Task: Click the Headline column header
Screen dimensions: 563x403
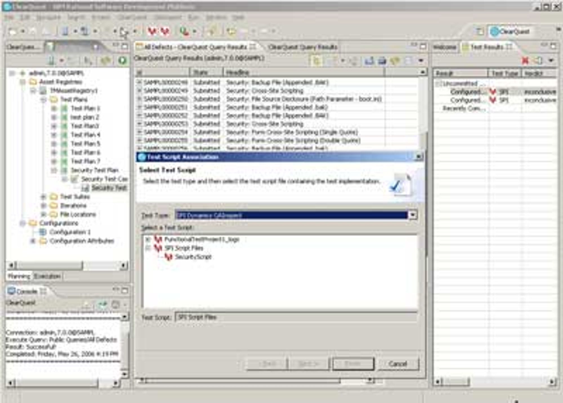Action: click(x=303, y=73)
